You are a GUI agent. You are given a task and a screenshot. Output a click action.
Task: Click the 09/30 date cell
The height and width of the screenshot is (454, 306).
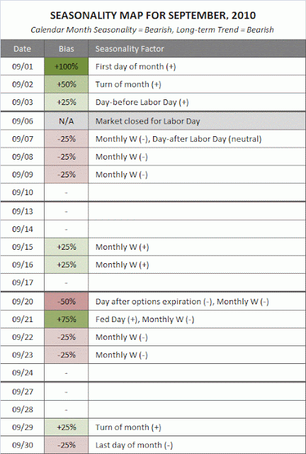tap(22, 445)
